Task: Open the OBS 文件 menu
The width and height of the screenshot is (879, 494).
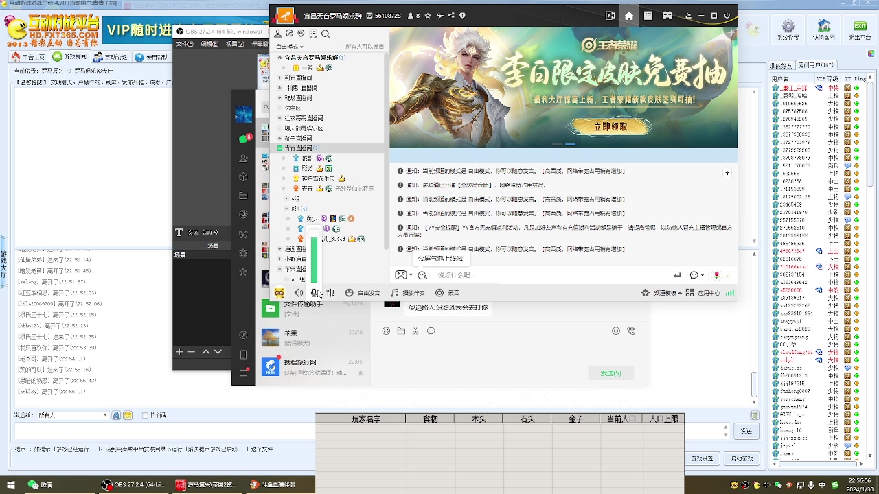Action: tap(185, 44)
